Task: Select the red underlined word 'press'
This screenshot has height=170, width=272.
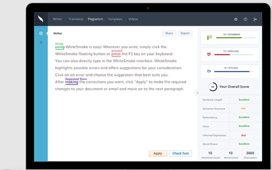Action: [116, 54]
